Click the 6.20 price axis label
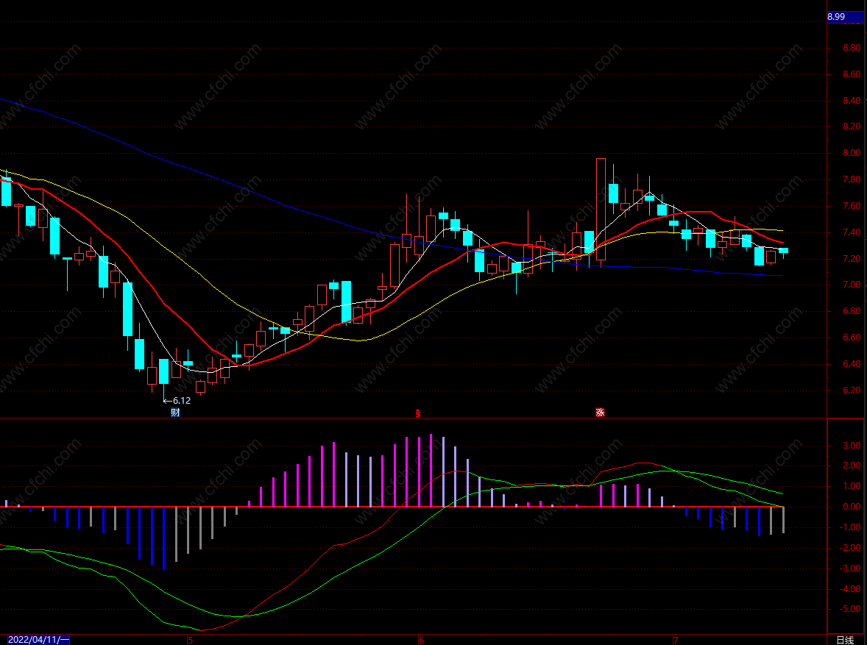 point(852,391)
